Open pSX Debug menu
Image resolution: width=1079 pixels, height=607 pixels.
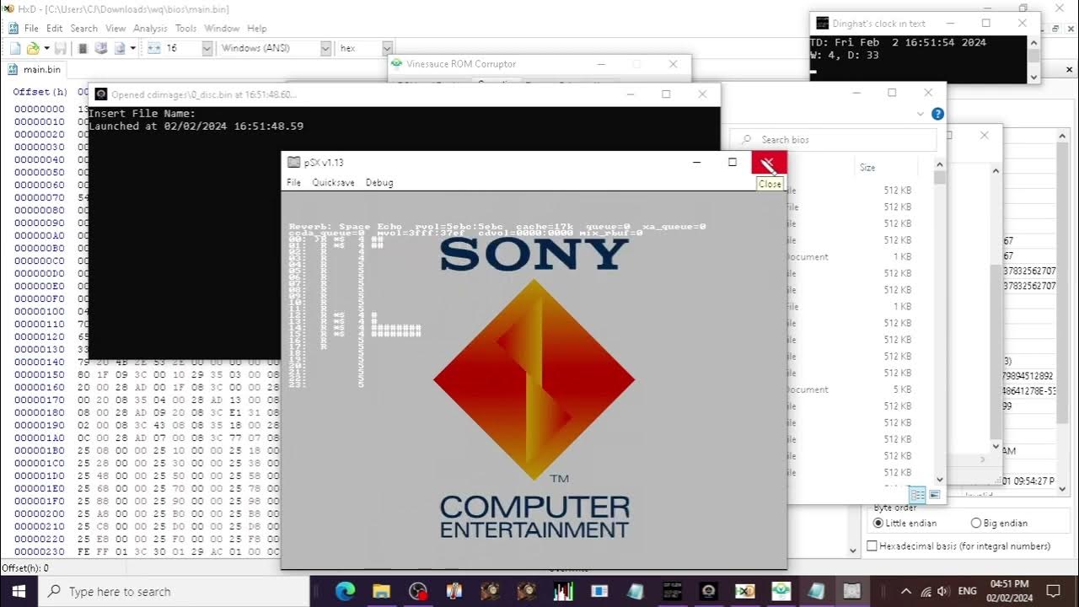379,182
